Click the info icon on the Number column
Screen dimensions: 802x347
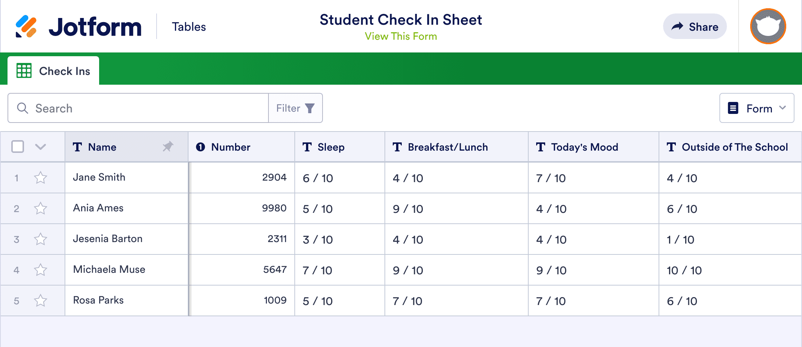pyautogui.click(x=199, y=147)
